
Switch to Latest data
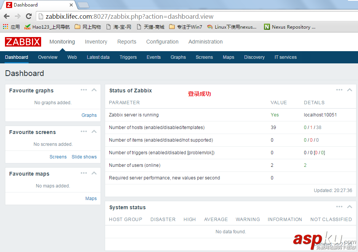tap(98, 57)
